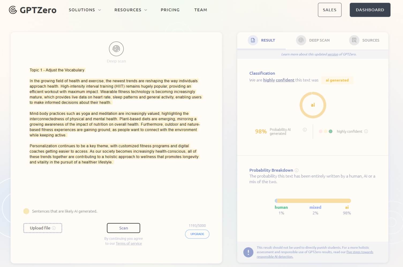
Task: Click info icon next to highly confident
Action: [x=366, y=131]
